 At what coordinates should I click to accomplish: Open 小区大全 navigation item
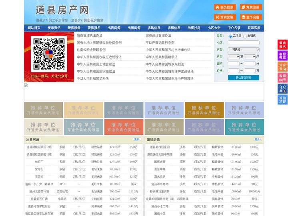tap(214, 28)
